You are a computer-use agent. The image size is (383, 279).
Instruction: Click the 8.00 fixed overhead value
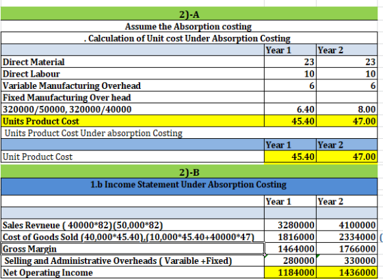pos(347,109)
